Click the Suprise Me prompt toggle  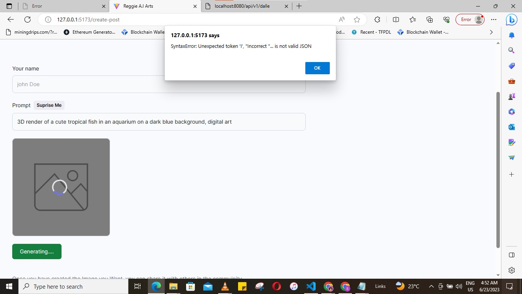[x=49, y=105]
